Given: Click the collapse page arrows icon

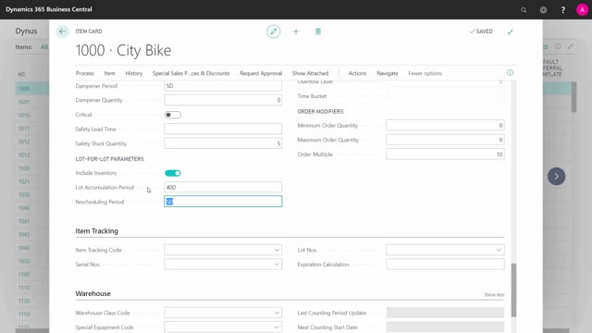Looking at the screenshot, I should tap(510, 31).
